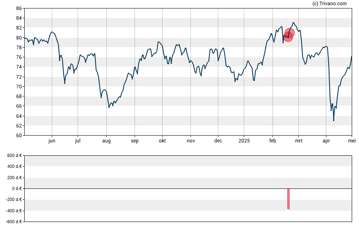Click the red negative bars in lower chart

pos(289,199)
